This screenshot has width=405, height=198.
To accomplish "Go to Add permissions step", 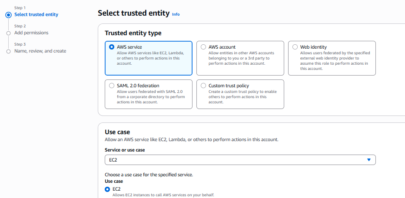I will pyautogui.click(x=31, y=33).
